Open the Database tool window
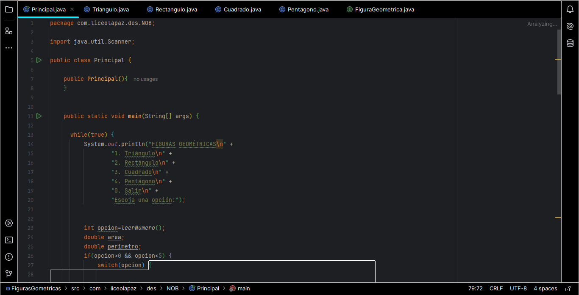 tap(570, 43)
